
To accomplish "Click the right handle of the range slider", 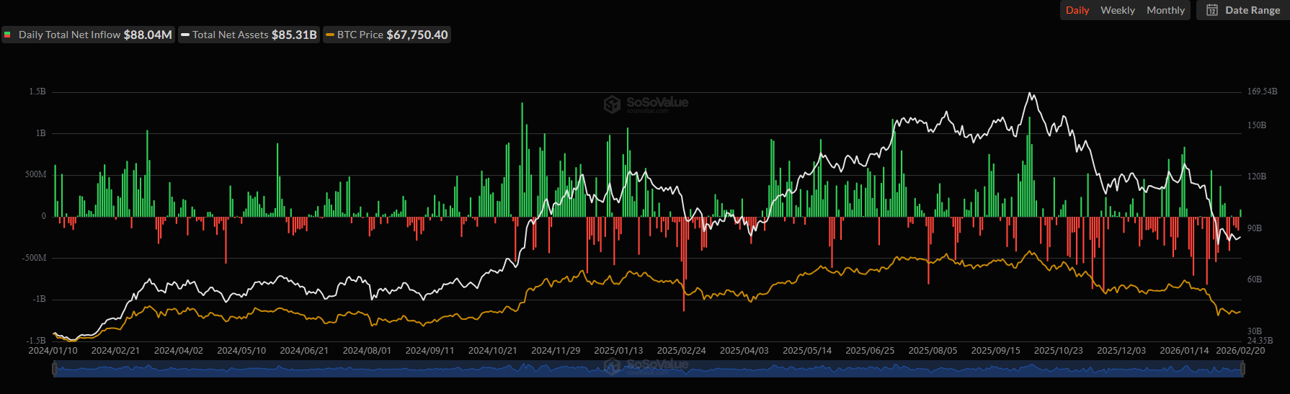I will click(1242, 369).
